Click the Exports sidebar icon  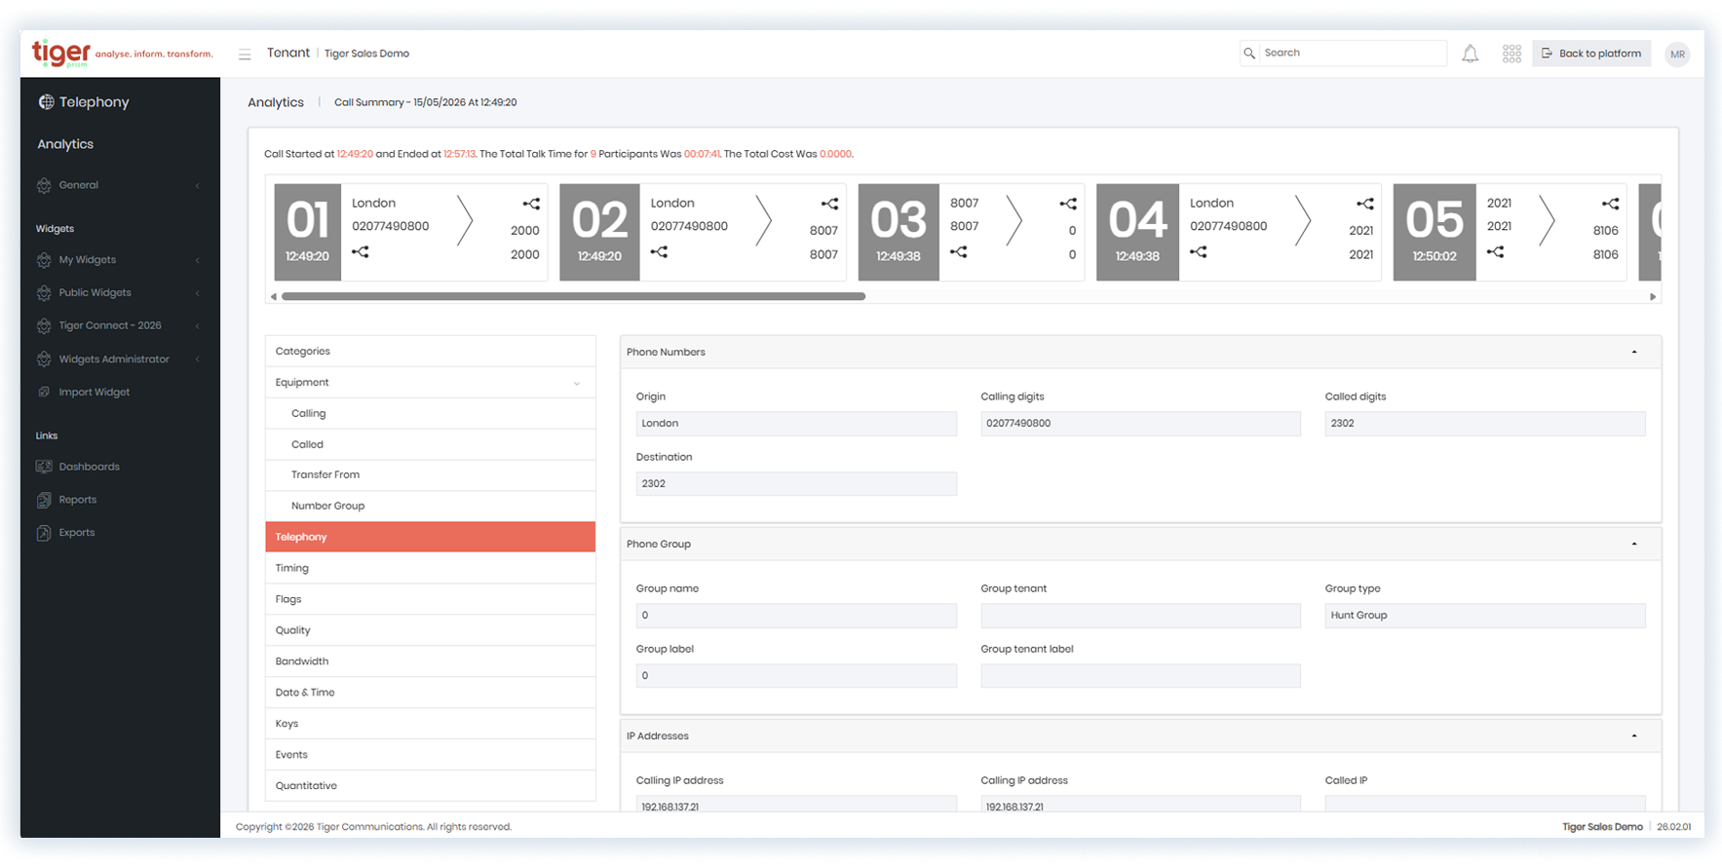pos(44,533)
